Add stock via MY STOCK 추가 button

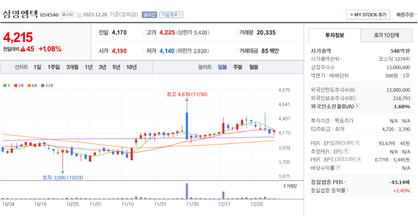click(x=368, y=15)
